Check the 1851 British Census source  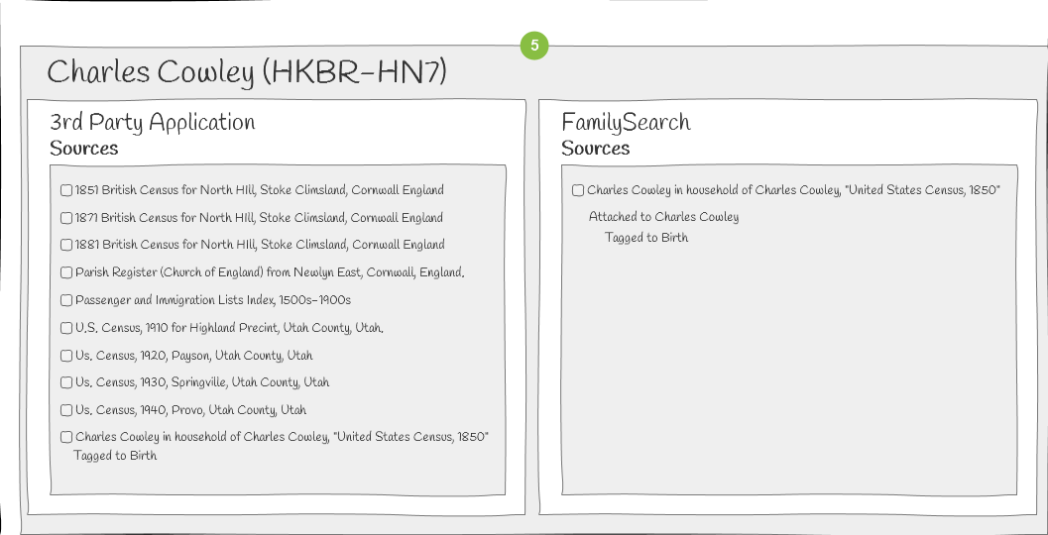66,190
